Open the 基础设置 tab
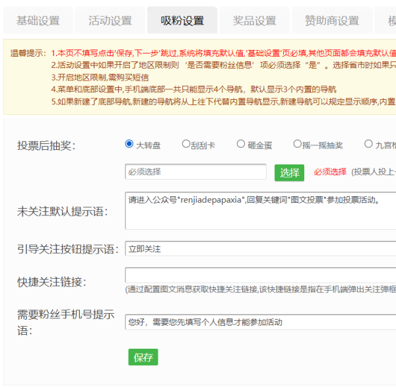Image resolution: width=396 pixels, height=387 pixels. point(38,20)
